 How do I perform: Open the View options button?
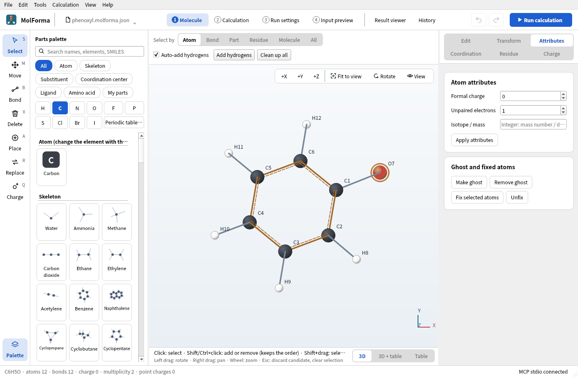[x=416, y=76]
